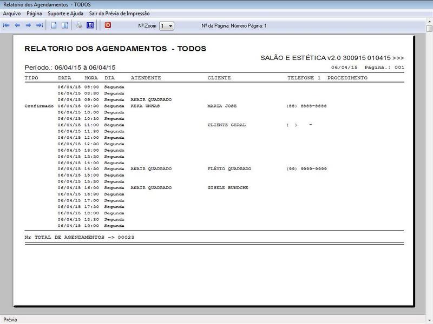Click the MARIA JOSE client entry
The image size is (433, 324).
coord(222,106)
